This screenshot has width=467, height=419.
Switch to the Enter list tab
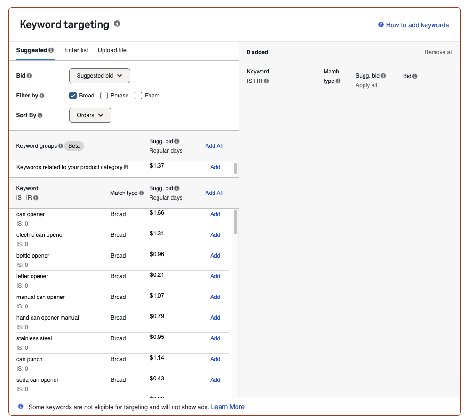point(76,50)
